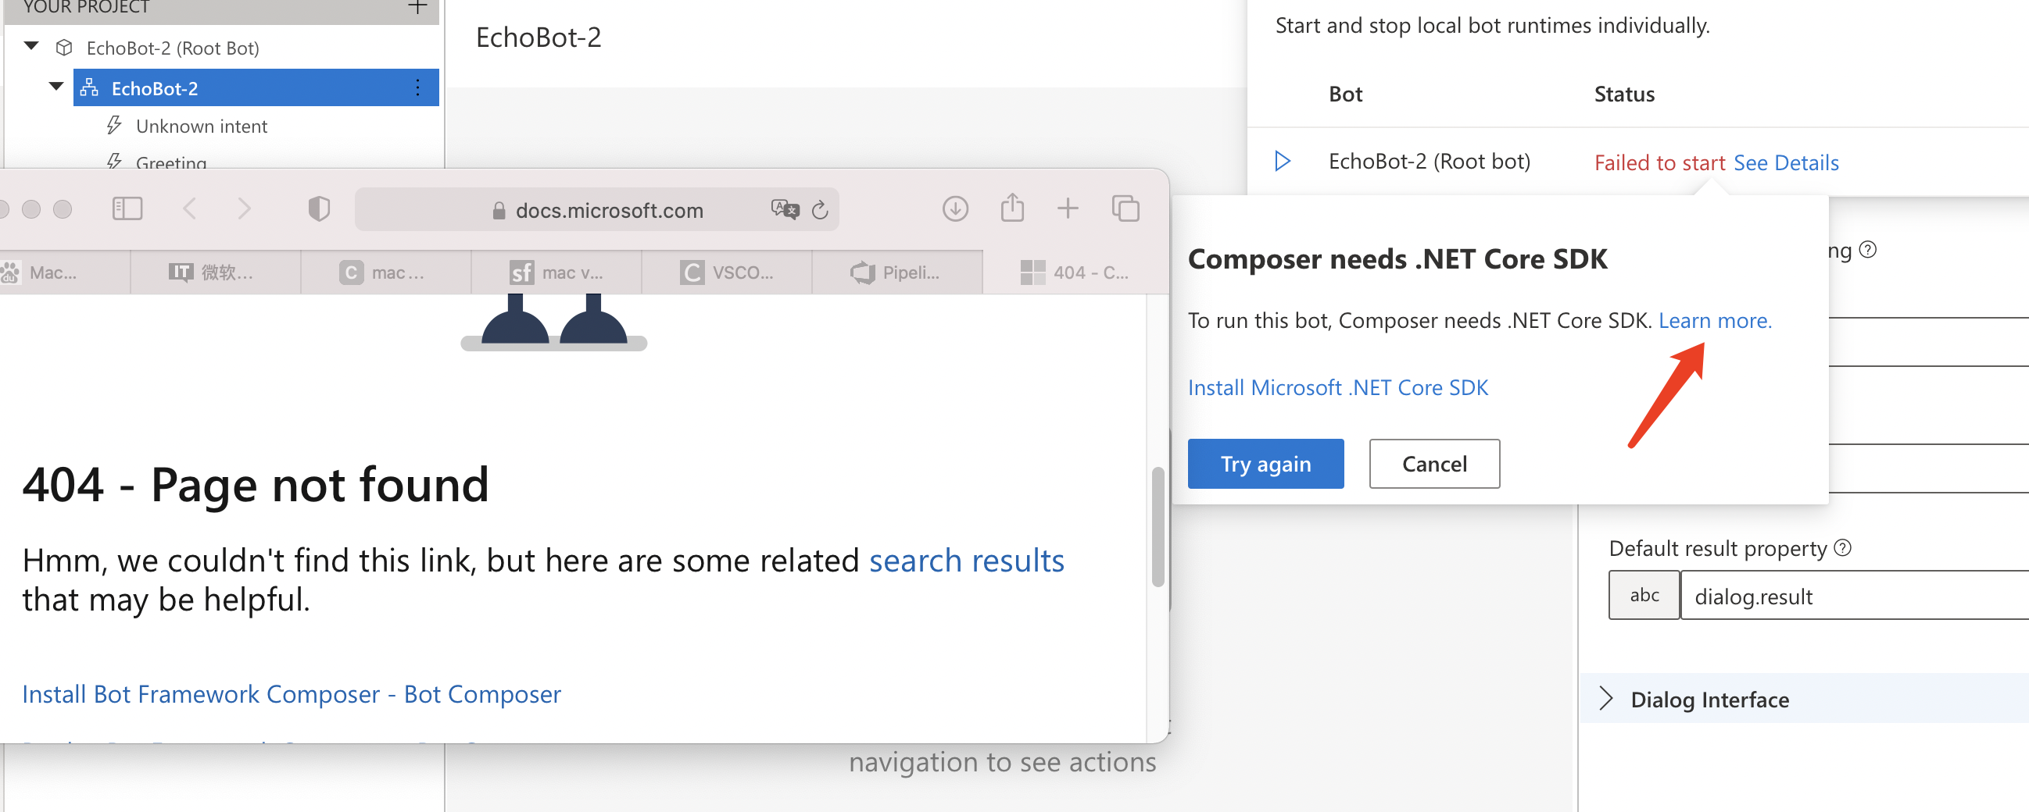2029x812 pixels.
Task: Collapse the EchoBot-2 (Root Bot) tree node
Action: tap(30, 45)
